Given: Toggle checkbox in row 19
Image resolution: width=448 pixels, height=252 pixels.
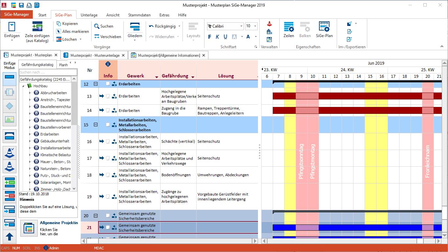Looking at the screenshot, I should tap(108, 197).
